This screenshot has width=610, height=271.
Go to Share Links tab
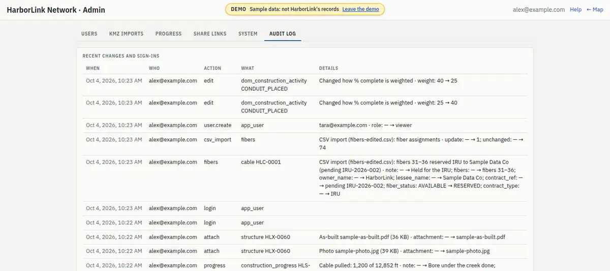tap(210, 34)
